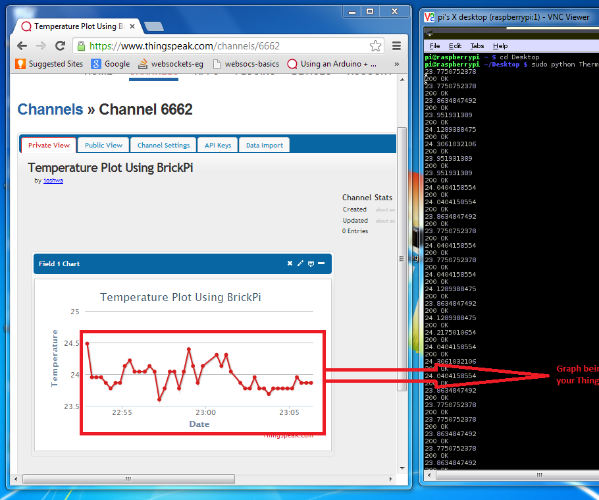Click the annotation bubble icon on Field 1 Chart
This screenshot has width=599, height=500.
pyautogui.click(x=311, y=263)
